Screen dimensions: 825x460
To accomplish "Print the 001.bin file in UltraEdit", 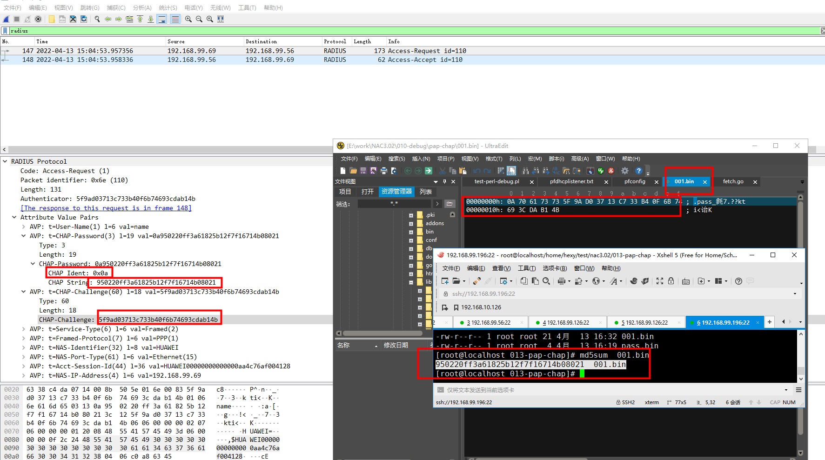I will (x=384, y=171).
